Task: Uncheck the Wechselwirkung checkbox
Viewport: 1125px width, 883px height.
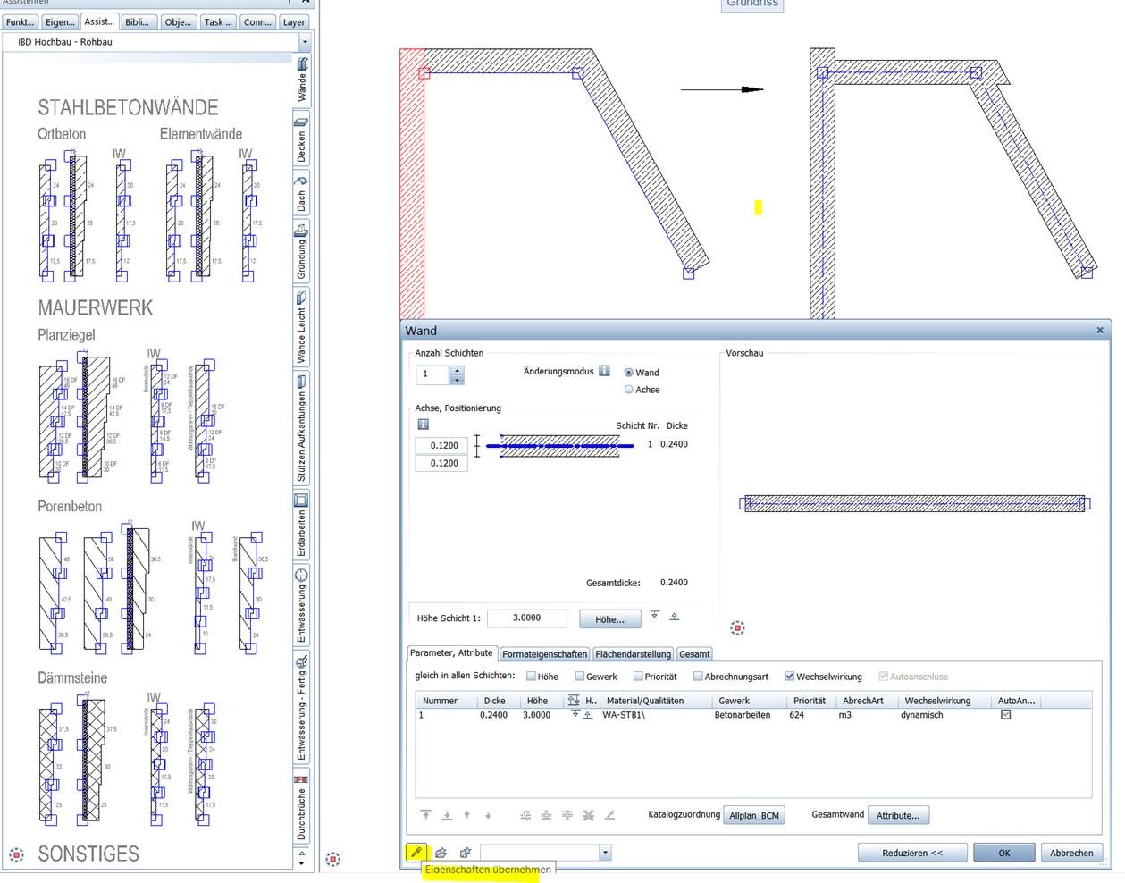Action: click(789, 677)
